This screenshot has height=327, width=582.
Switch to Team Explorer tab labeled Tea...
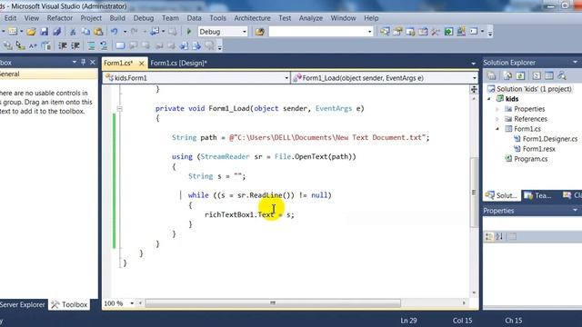point(538,195)
